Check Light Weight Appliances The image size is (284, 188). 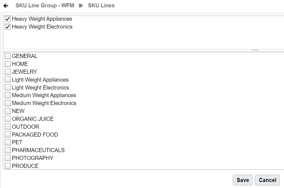point(8,80)
